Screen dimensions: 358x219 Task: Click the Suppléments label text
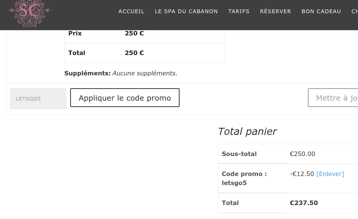coord(88,73)
